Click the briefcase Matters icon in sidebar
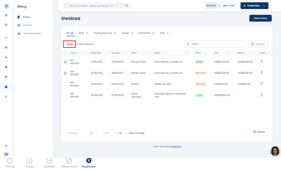The width and height of the screenshot is (281, 170). [x=6, y=47]
